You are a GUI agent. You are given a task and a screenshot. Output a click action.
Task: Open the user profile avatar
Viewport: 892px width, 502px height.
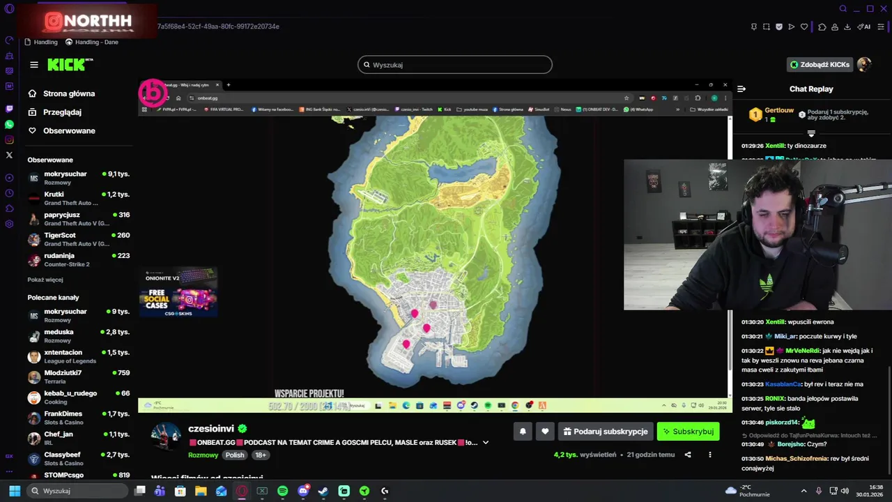tap(864, 65)
